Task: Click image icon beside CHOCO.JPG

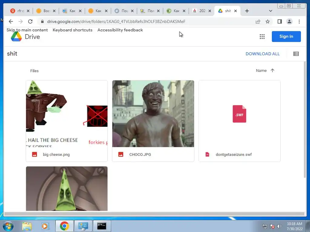Action: coord(121,154)
